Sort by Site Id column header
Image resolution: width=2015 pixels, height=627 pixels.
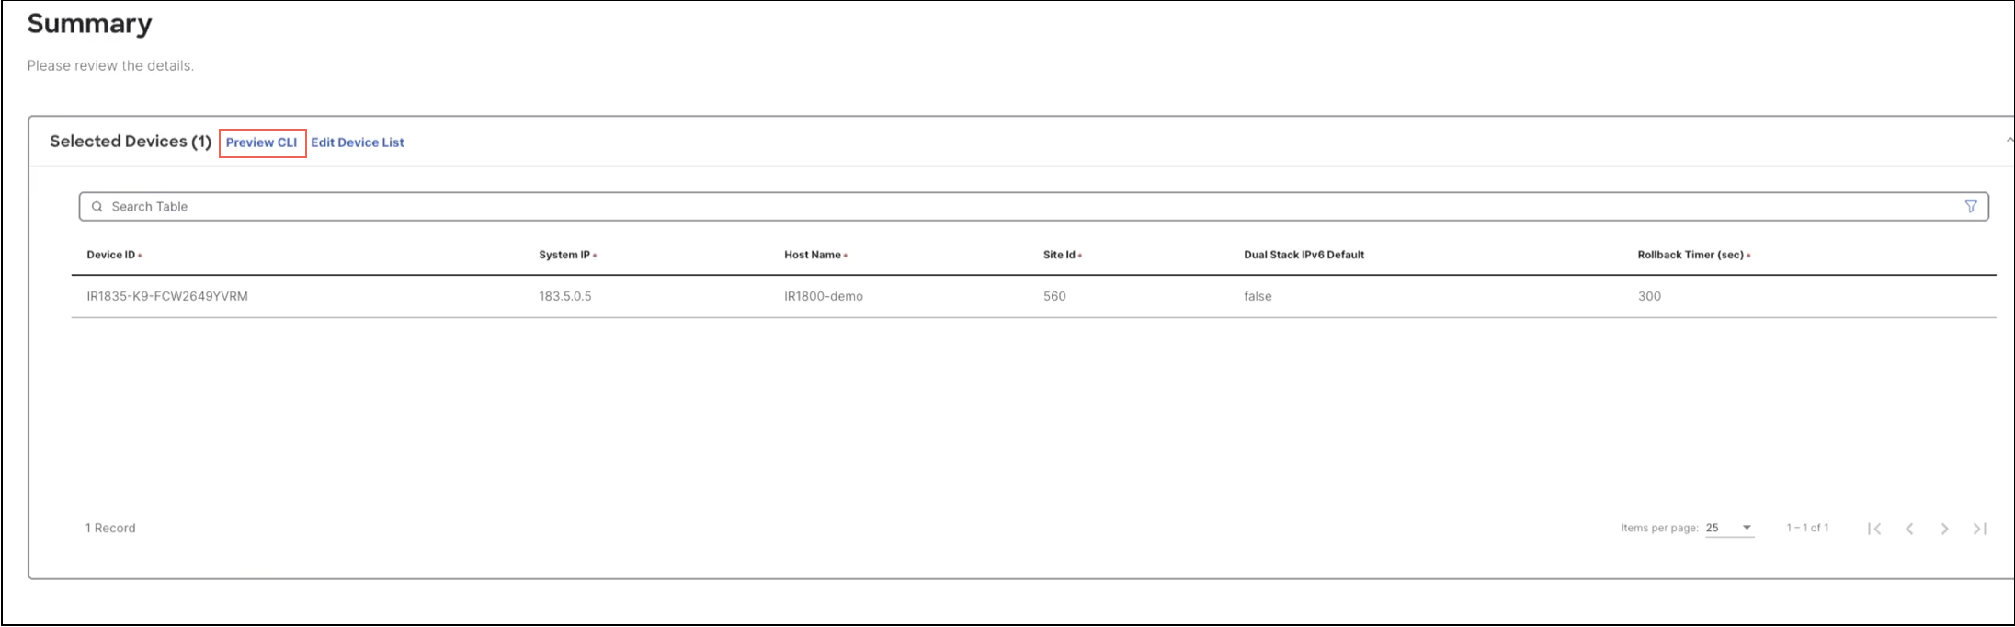(x=1059, y=255)
